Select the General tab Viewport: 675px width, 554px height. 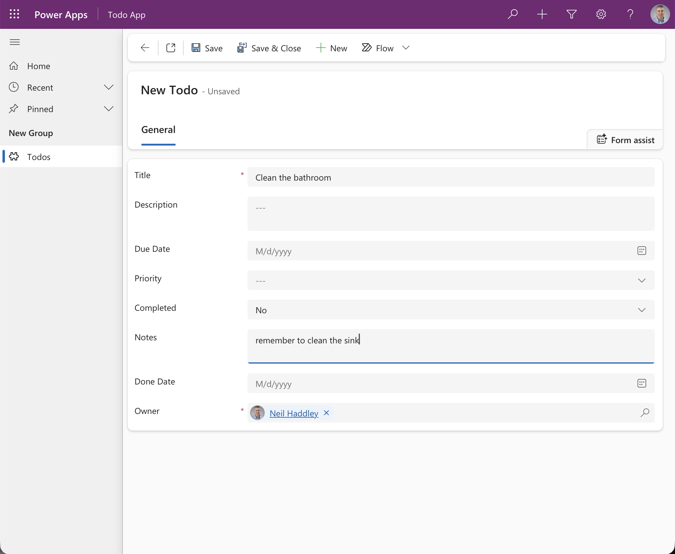click(x=158, y=130)
